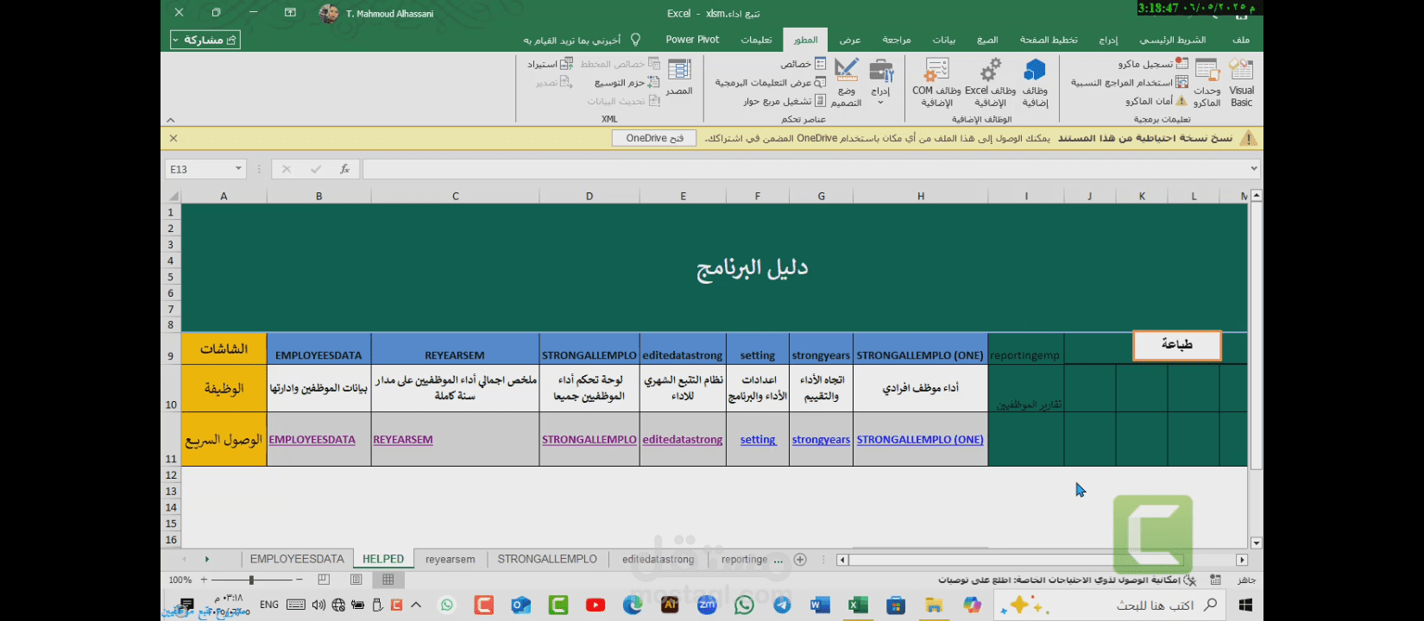Click the vertical scrollbar down arrow
The image size is (1424, 621).
click(x=1257, y=543)
